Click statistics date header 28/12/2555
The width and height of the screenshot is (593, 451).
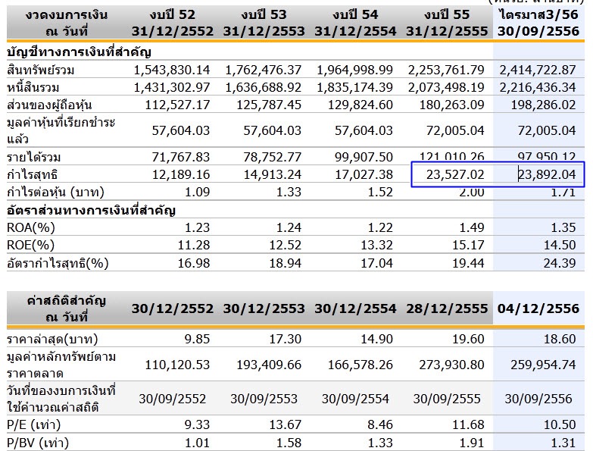[447, 308]
